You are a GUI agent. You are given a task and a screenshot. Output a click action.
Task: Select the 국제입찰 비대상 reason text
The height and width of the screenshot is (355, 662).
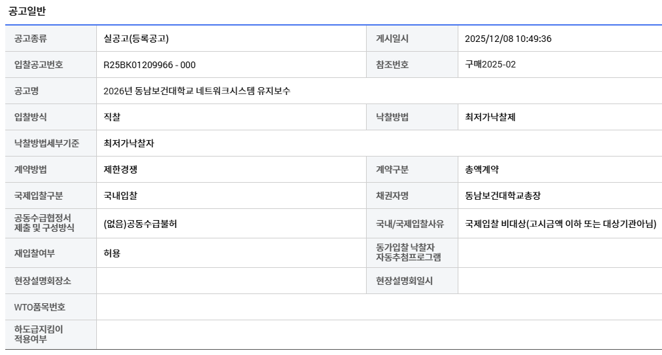pos(561,223)
